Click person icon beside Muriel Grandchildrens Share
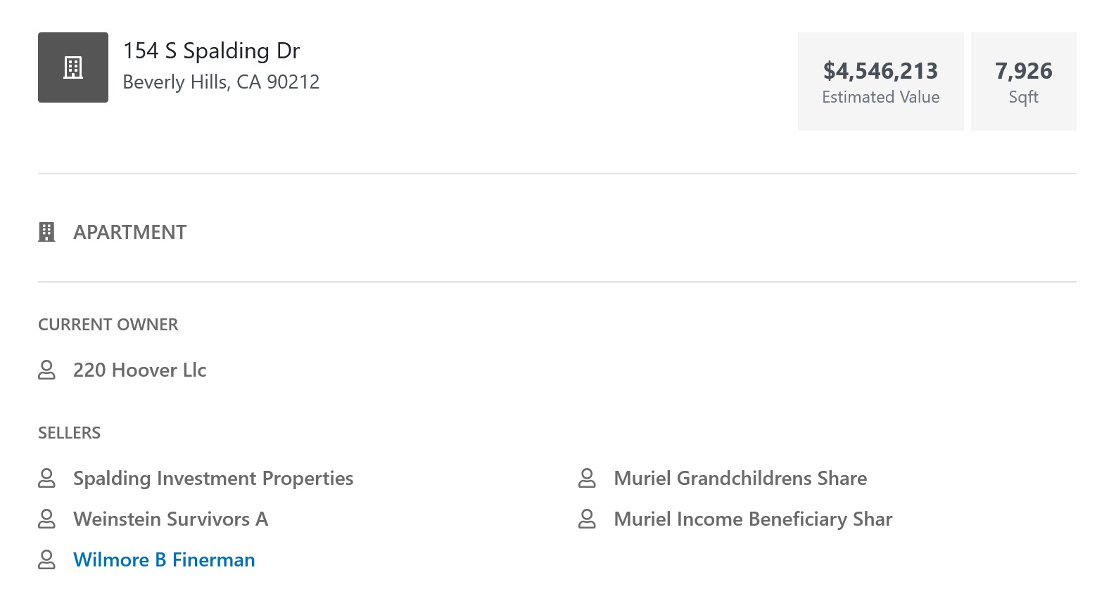This screenshot has height=603, width=1116. 587,478
